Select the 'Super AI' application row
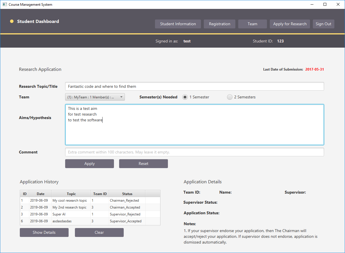The image size is (345, 253). click(90, 214)
